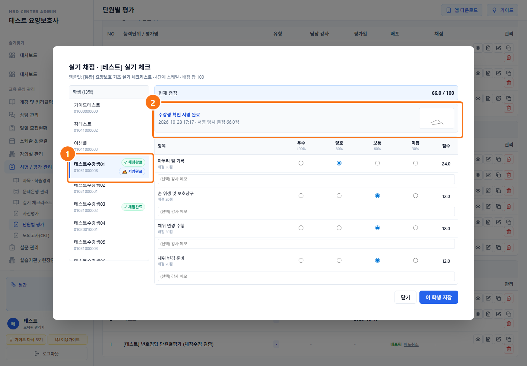
Task: Click the 개강 및 커리큘럼 open-book icon
Action: tap(12, 102)
